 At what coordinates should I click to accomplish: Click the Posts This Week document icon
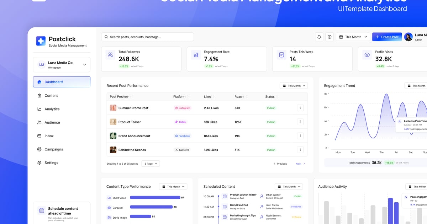(281, 55)
